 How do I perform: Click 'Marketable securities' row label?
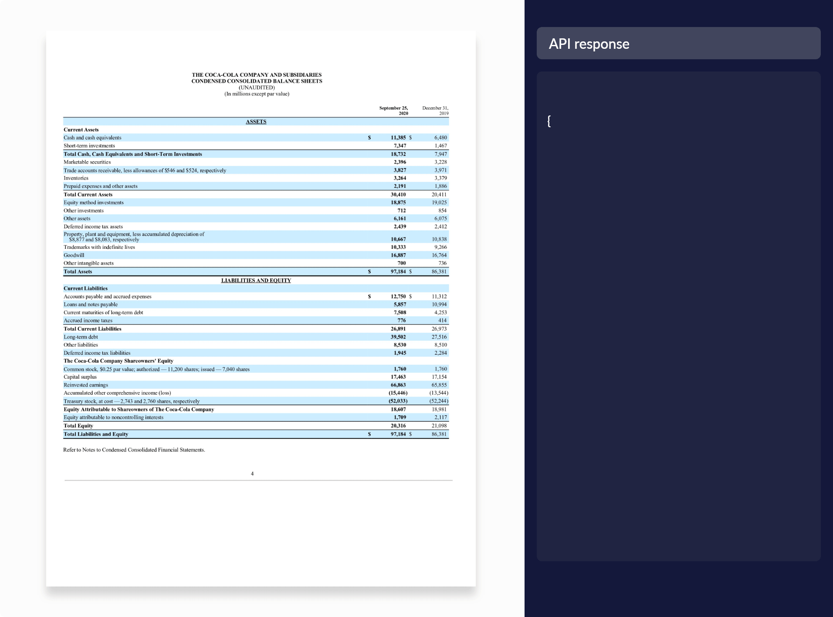(87, 162)
